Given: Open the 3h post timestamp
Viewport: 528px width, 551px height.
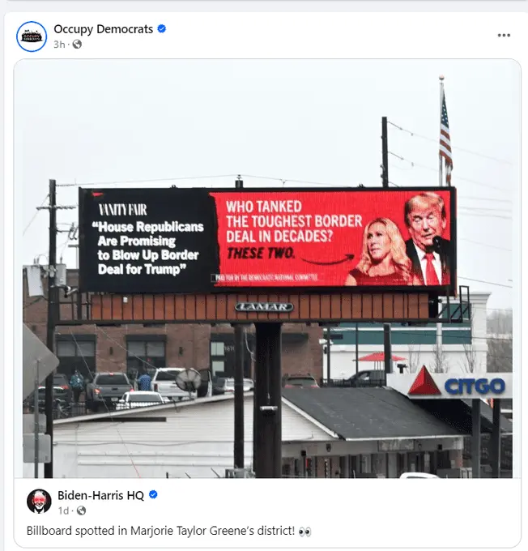Looking at the screenshot, I should (59, 45).
